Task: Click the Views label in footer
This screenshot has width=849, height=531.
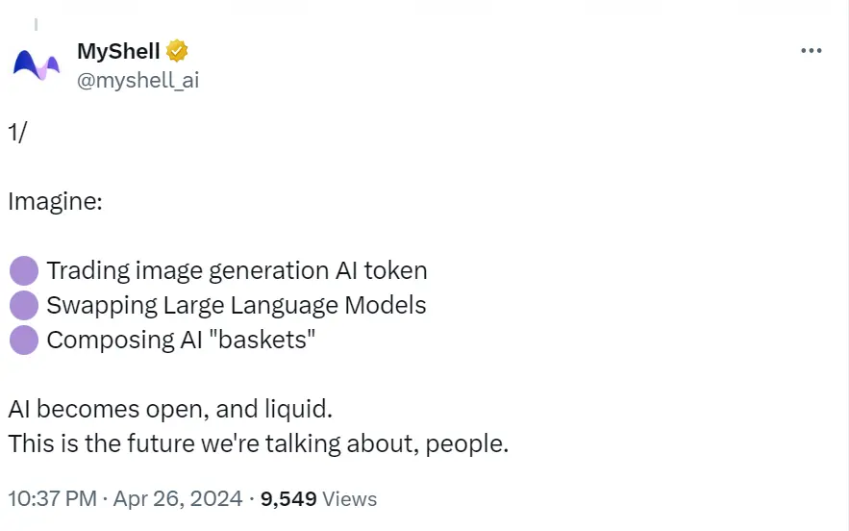Action: point(349,498)
